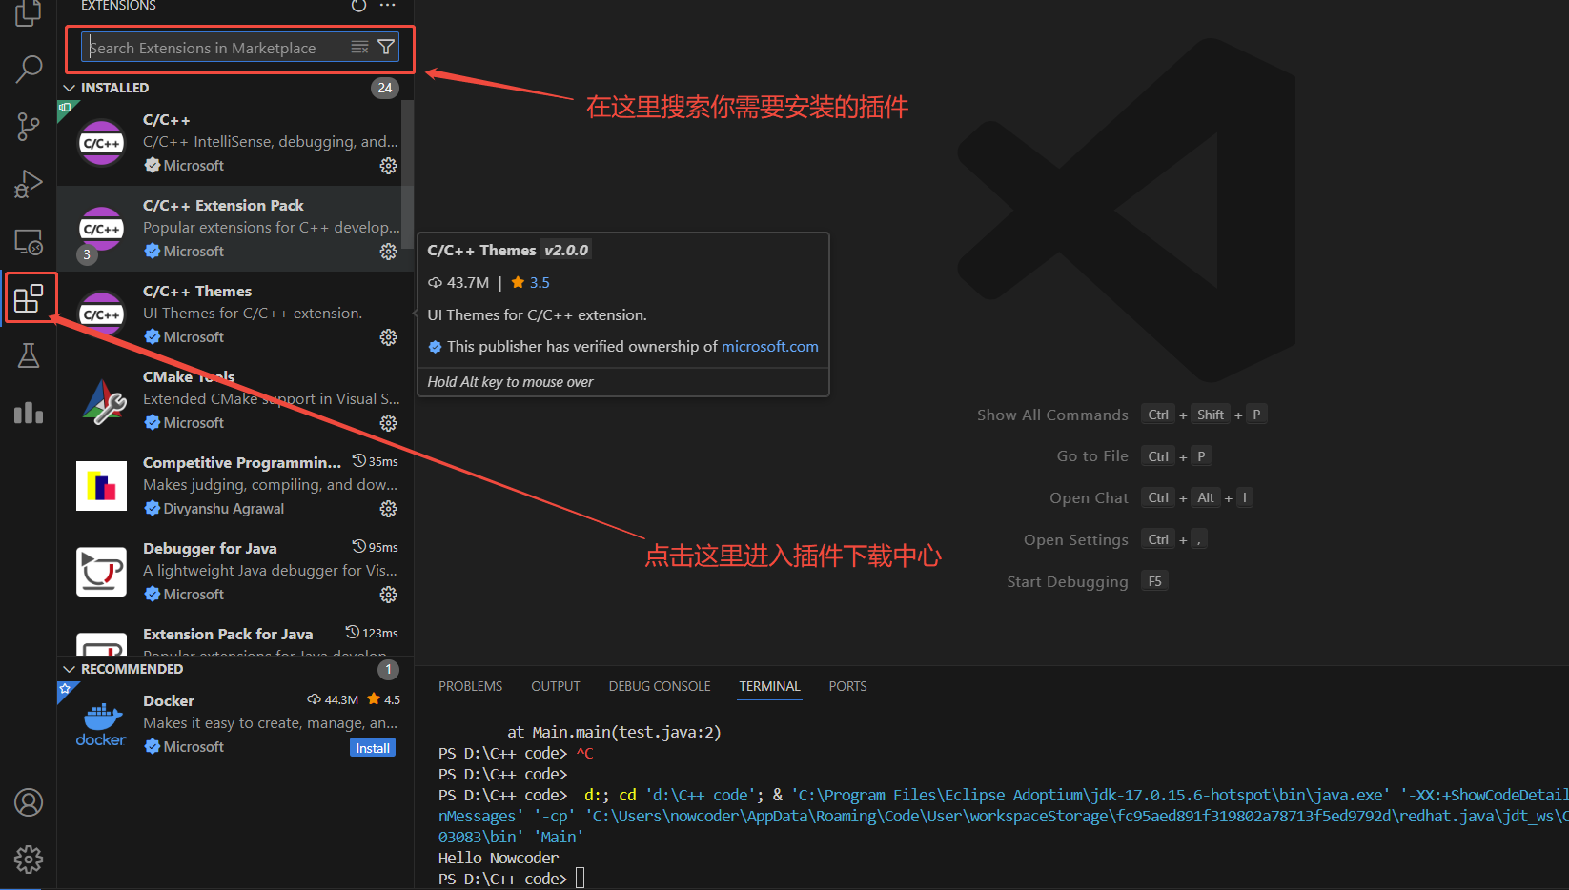Open the Search view
The image size is (1569, 890).
[28, 69]
